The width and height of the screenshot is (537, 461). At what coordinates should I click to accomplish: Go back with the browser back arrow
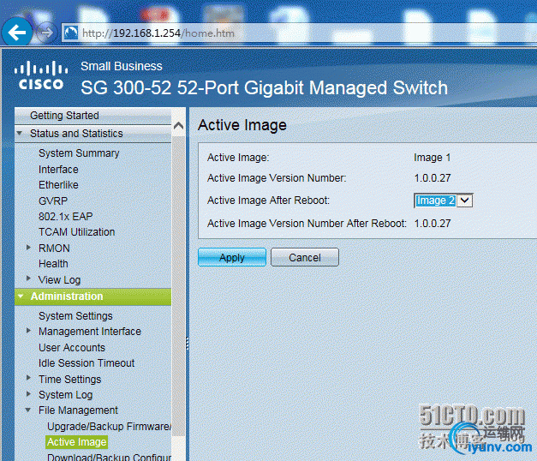click(17, 33)
